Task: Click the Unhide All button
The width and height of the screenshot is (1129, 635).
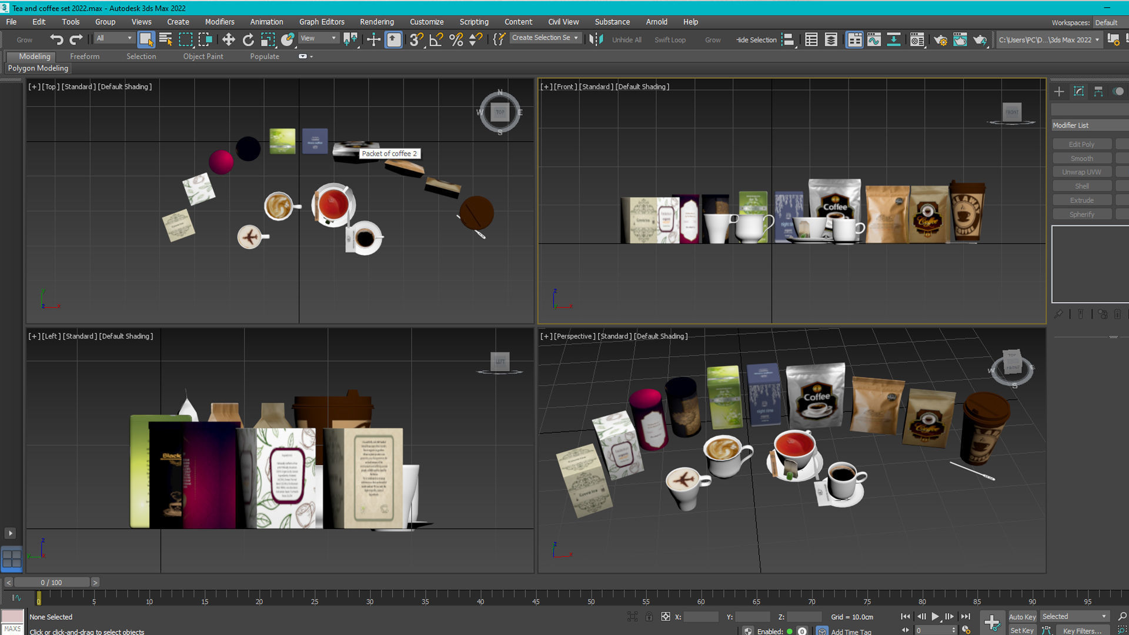Action: coord(626,40)
